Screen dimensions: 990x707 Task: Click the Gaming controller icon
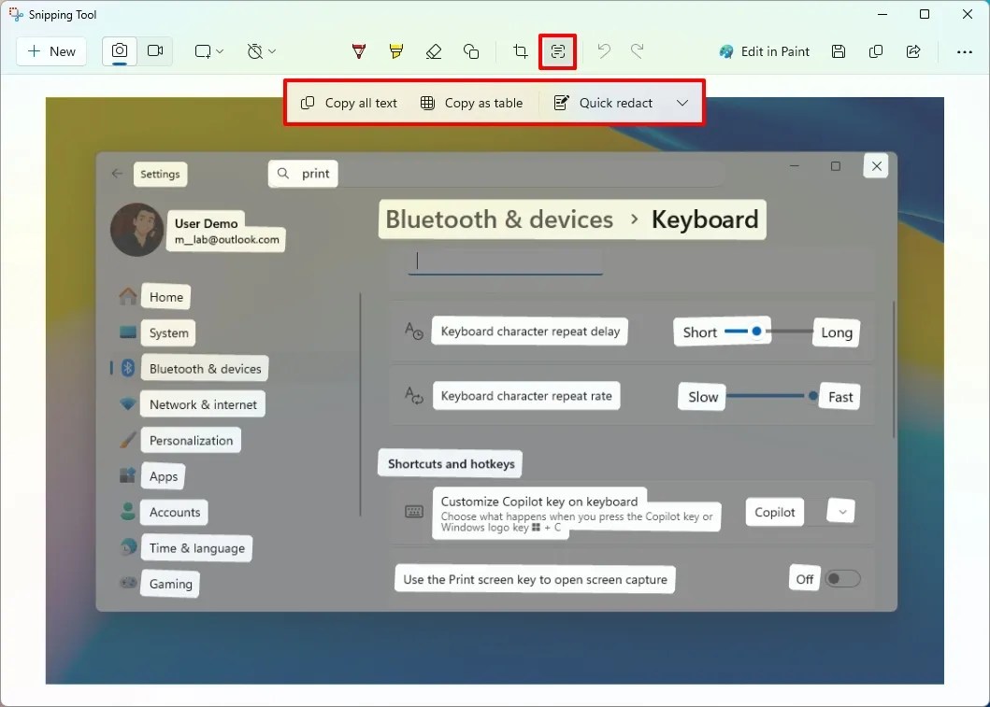[128, 583]
